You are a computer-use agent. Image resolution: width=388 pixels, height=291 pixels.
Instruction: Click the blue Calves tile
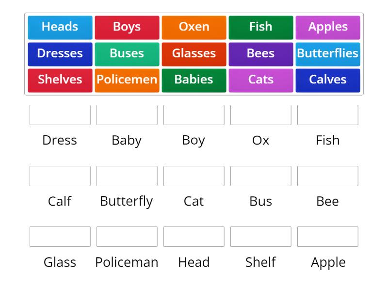pos(327,80)
